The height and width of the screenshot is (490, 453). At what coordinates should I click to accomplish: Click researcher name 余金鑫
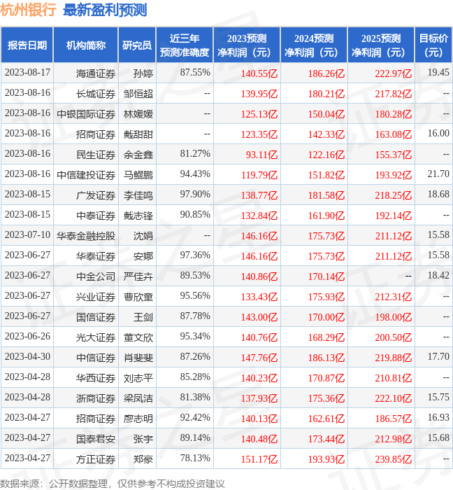click(x=138, y=155)
